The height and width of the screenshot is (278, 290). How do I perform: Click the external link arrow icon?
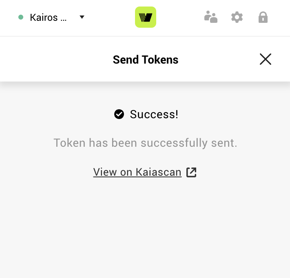pos(191,172)
